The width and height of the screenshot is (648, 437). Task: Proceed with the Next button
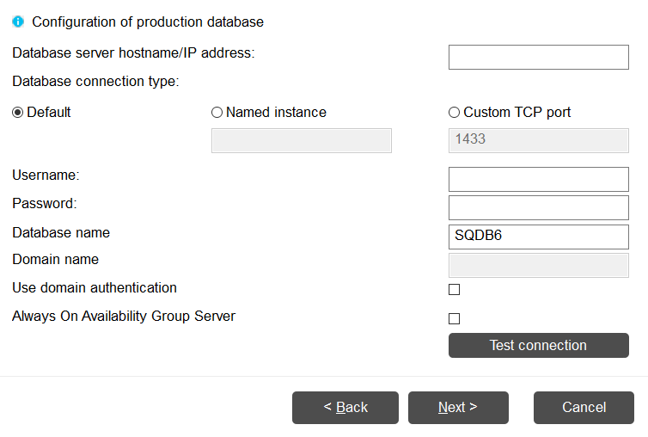(458, 408)
